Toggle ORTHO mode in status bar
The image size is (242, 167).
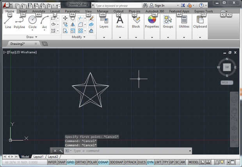[81, 162]
